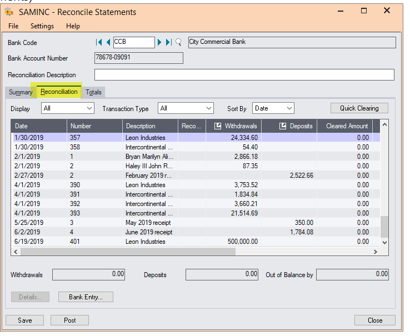The height and width of the screenshot is (336, 410).
Task: Switch to the Summary tab
Action: coord(21,92)
